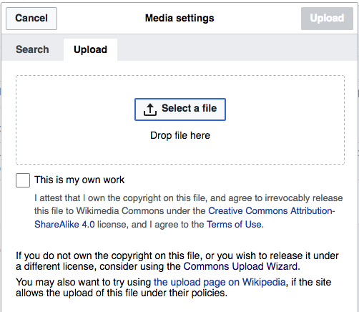This screenshot has height=312, width=359.
Task: Open the Terms of Use link
Action: tap(234, 225)
